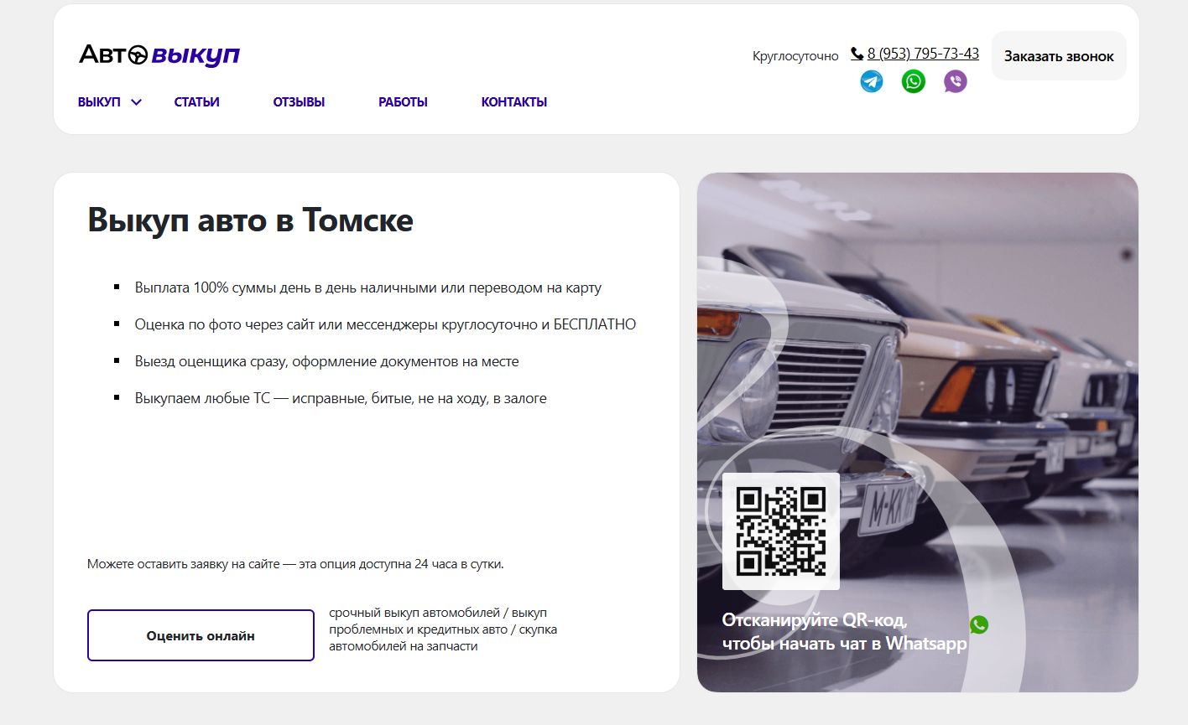
Task: Call the number 8 (953) 795-73-43
Action: coord(923,54)
